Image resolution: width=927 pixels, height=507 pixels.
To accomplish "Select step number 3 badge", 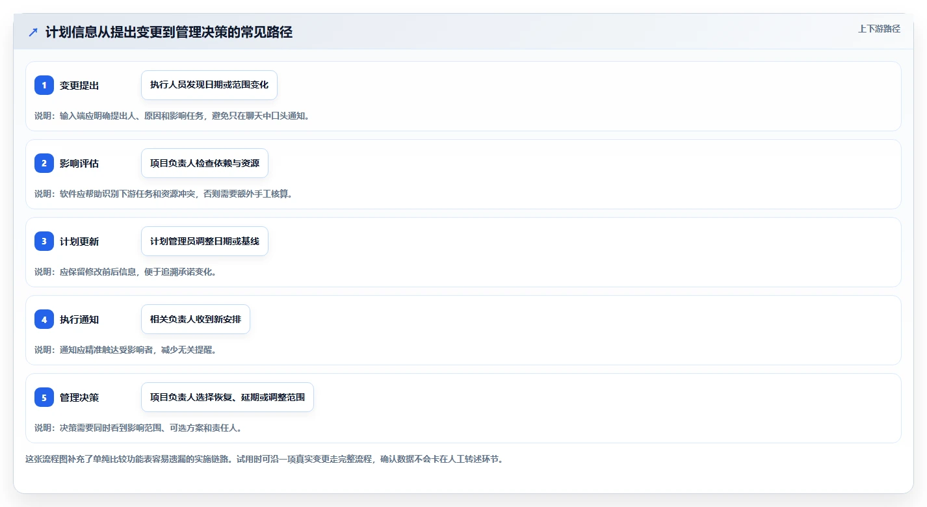I will [x=44, y=241].
